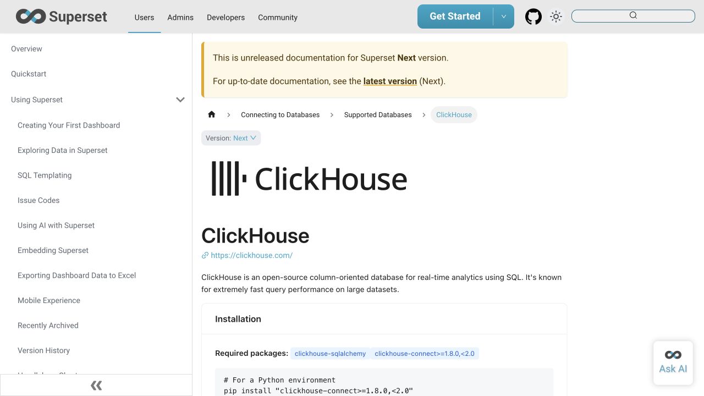
Task: Go to Connecting to Databases breadcrumb
Action: coord(280,114)
